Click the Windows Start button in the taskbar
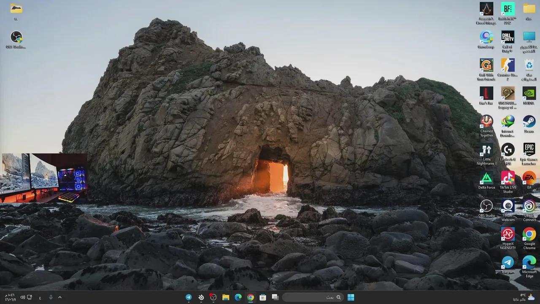 [x=351, y=297]
